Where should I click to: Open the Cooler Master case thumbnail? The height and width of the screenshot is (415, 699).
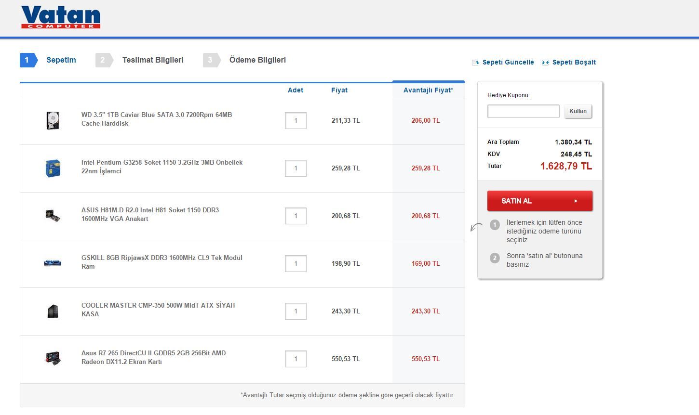pyautogui.click(x=53, y=311)
